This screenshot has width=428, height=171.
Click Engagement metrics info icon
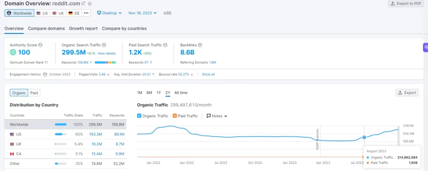pos(45,74)
